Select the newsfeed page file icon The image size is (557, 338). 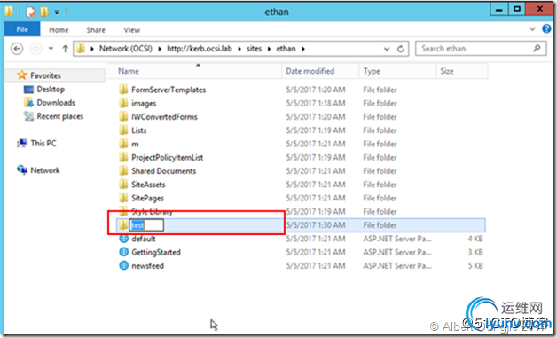[123, 265]
